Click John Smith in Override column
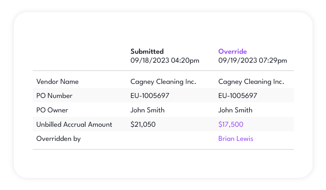Viewport: 326px width, 190px height. tap(235, 110)
